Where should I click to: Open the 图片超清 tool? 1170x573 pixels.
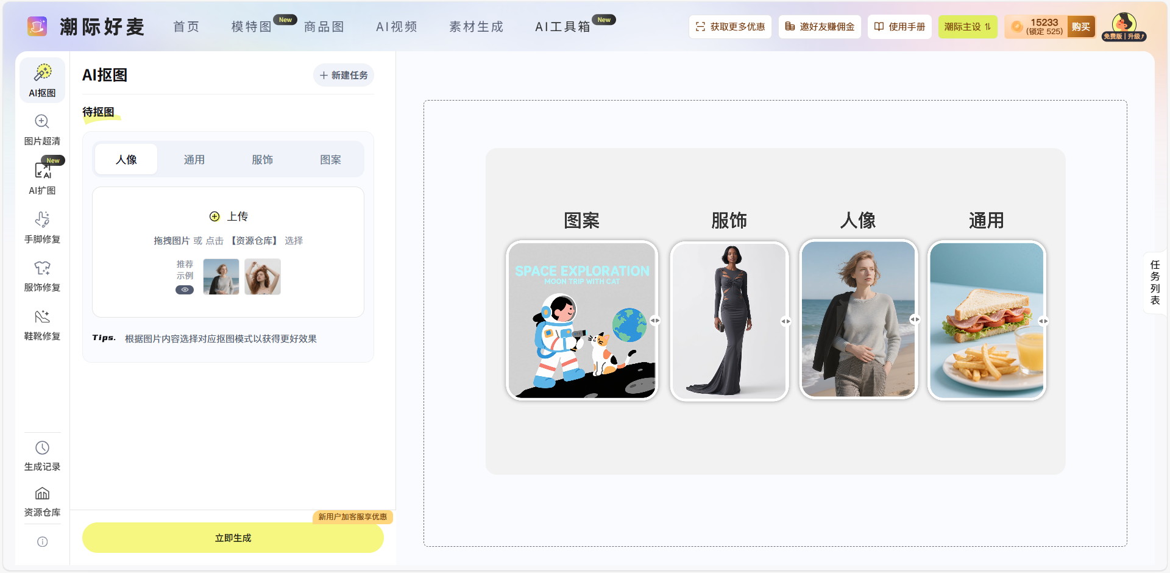coord(41,129)
